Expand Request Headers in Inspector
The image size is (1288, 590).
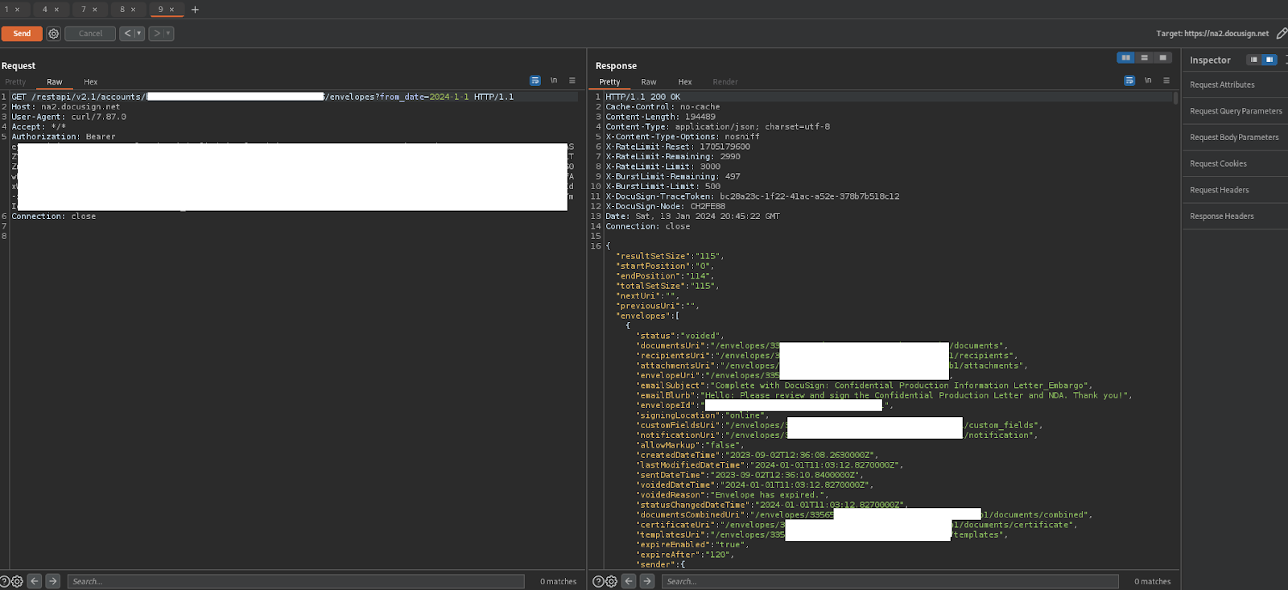[x=1235, y=190]
